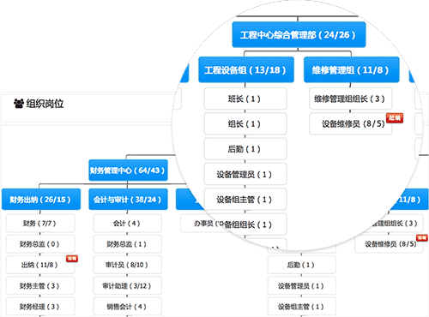Image resolution: width=429 pixels, height=317 pixels.
Task: Open 工程设备组 (13/18) department node
Action: pos(246,69)
